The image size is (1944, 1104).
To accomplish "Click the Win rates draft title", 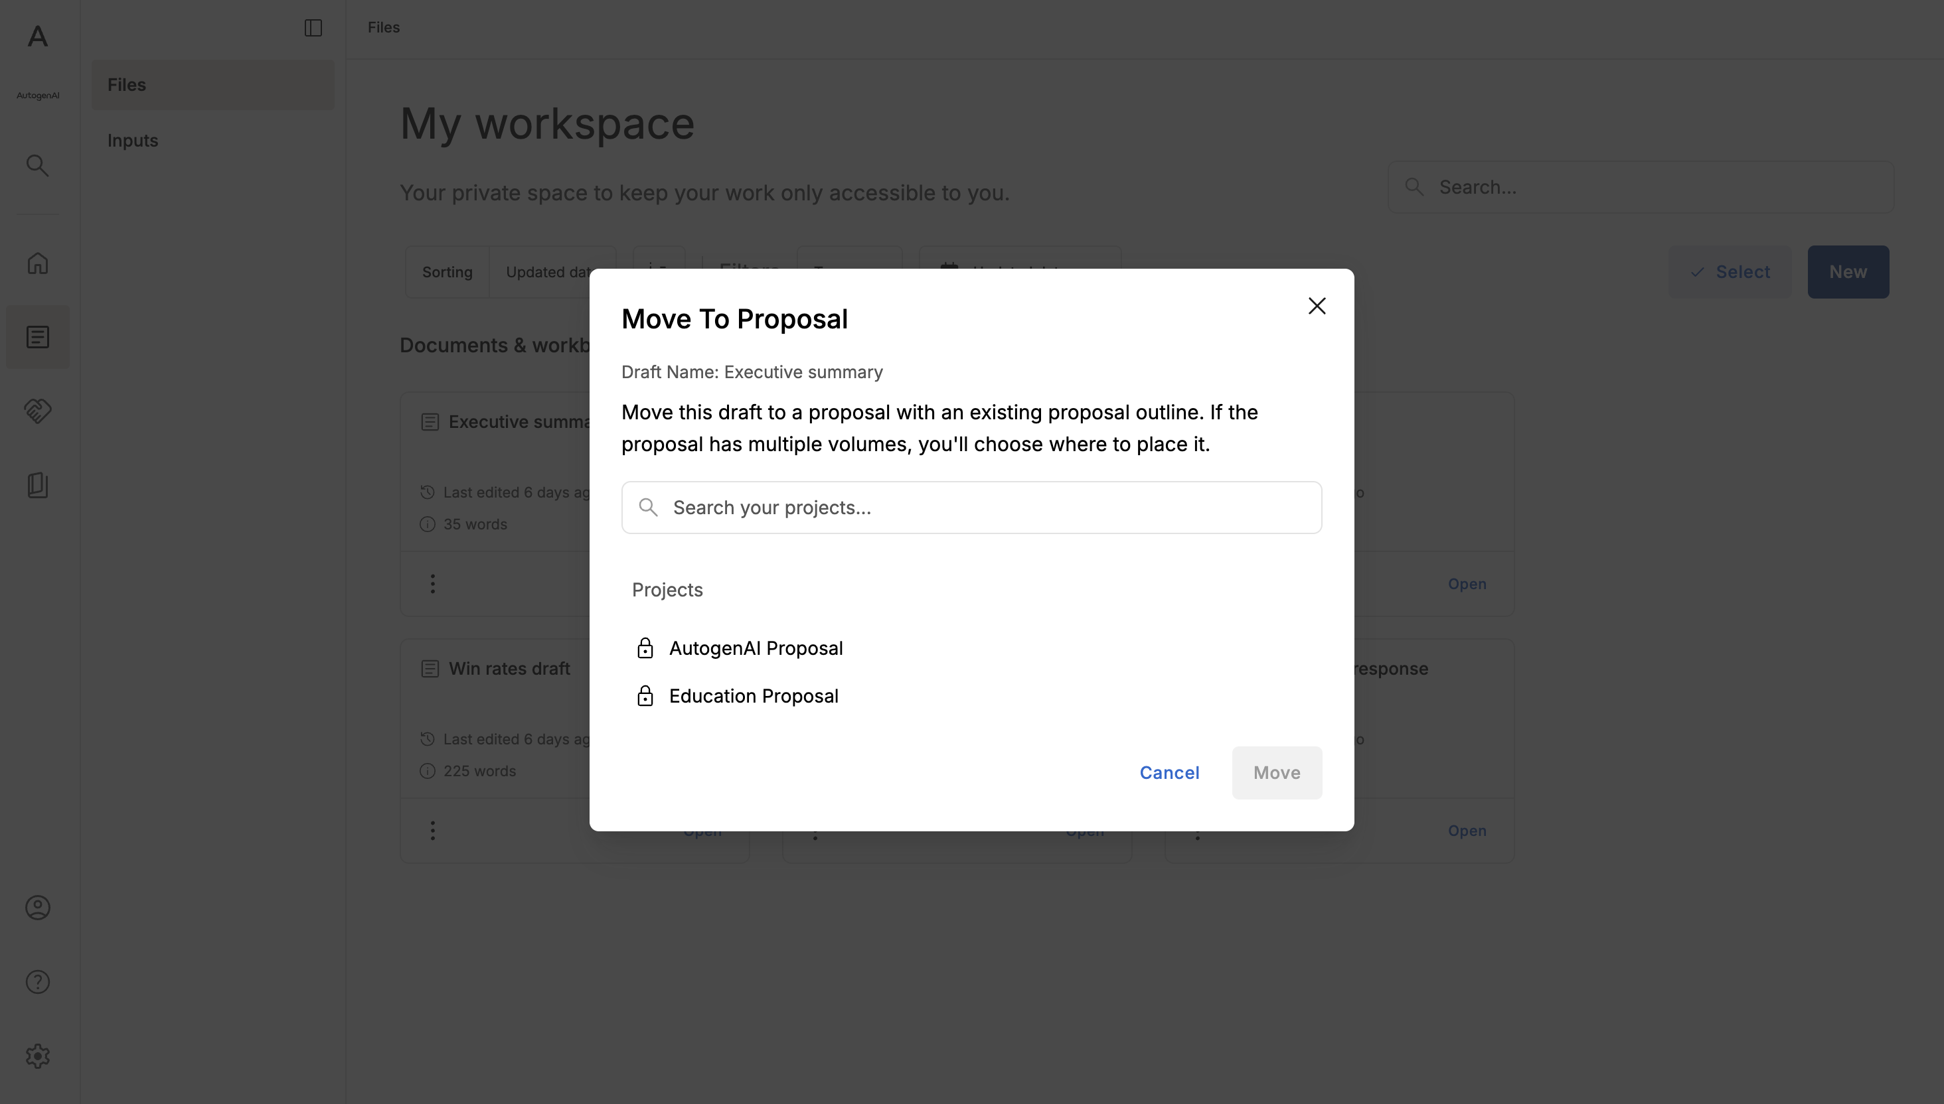I will point(509,669).
